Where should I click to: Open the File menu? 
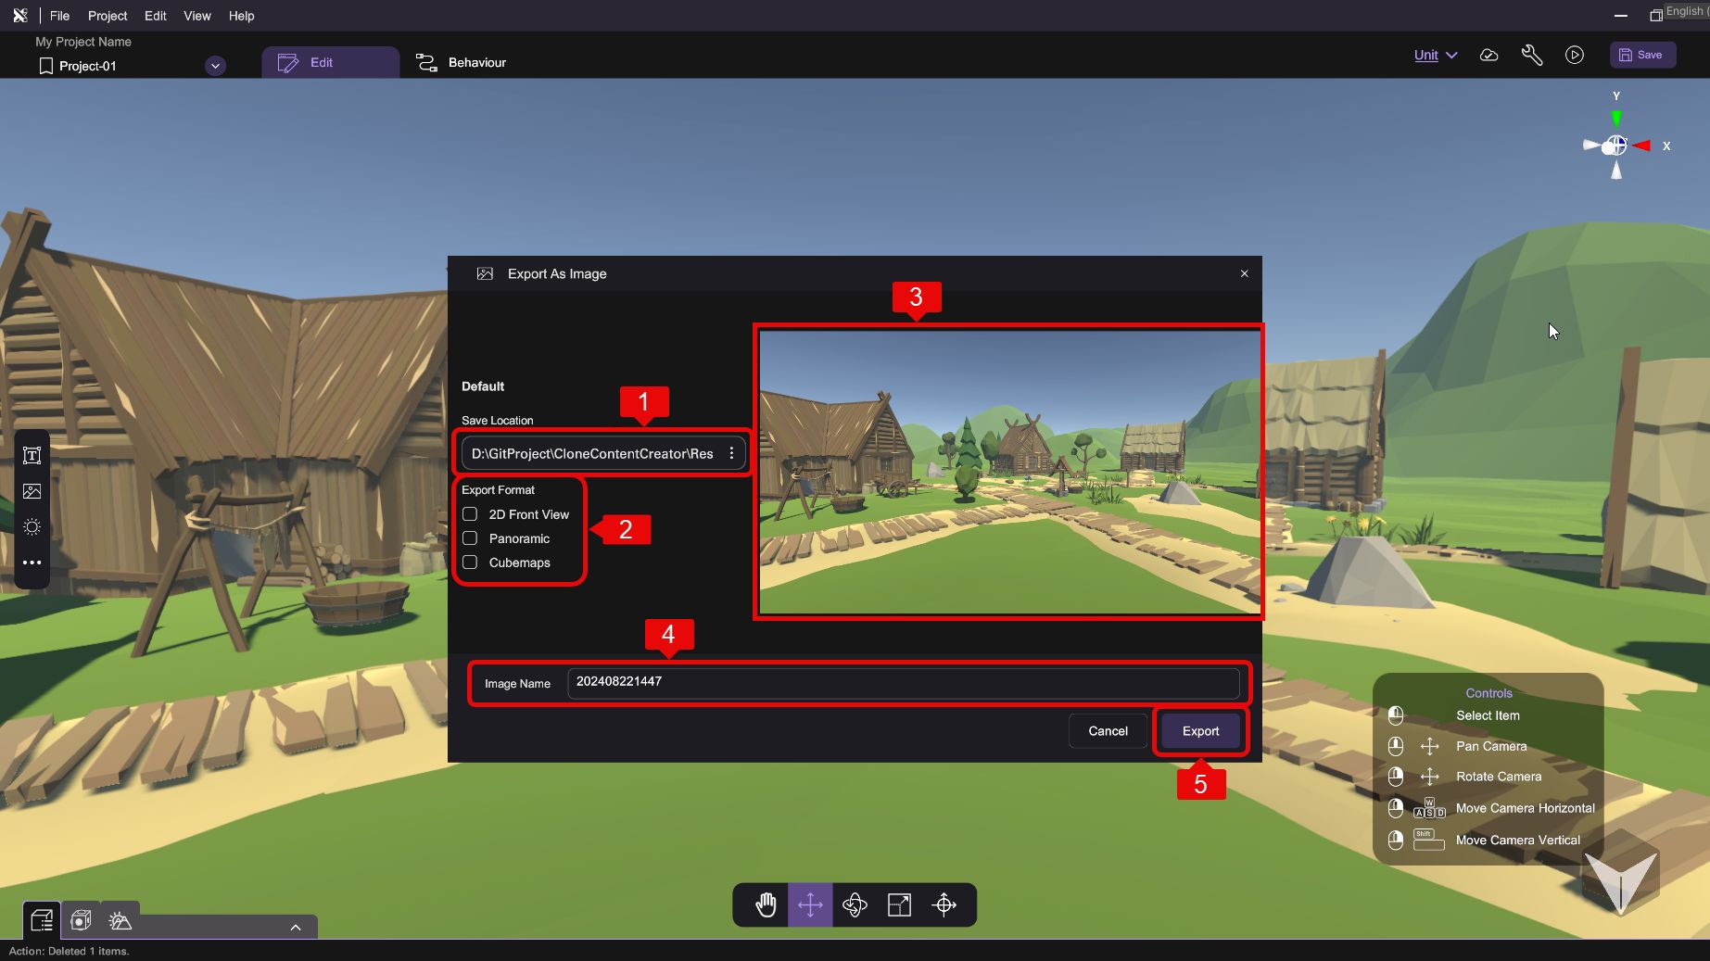click(59, 16)
